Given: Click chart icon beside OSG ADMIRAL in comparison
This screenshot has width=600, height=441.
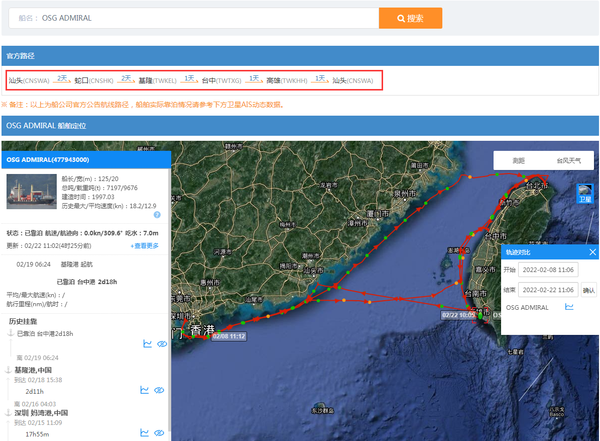Looking at the screenshot, I should [569, 307].
